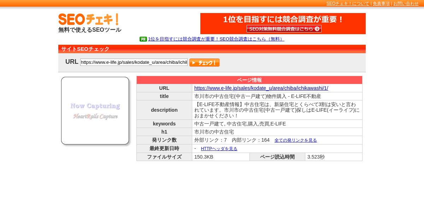
Task: Click the 無料で使えるSEOツール tagline
Action: tap(90, 30)
